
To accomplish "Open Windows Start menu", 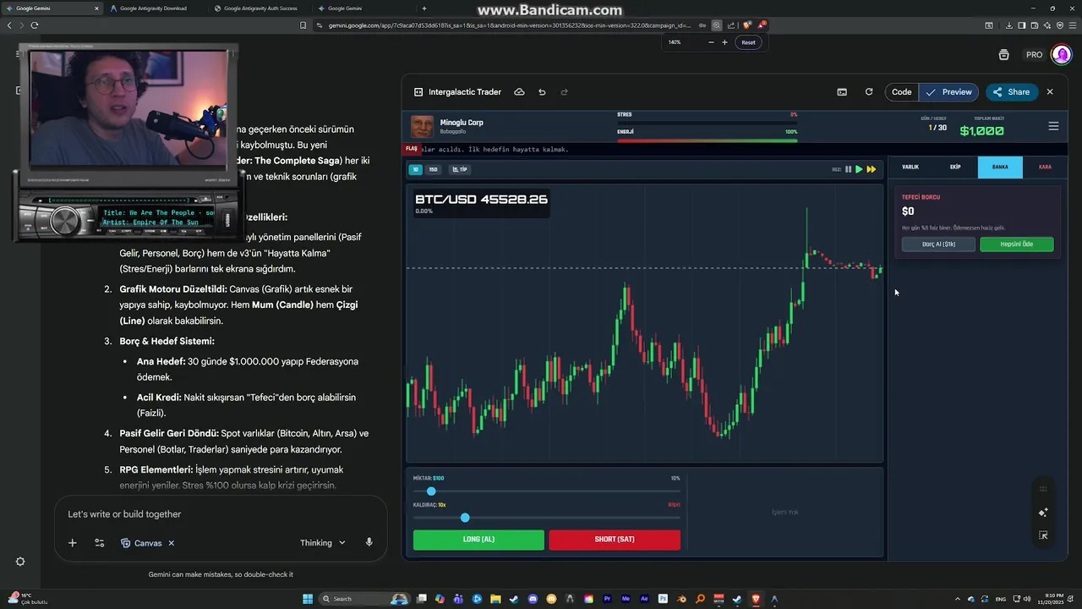I will click(308, 599).
